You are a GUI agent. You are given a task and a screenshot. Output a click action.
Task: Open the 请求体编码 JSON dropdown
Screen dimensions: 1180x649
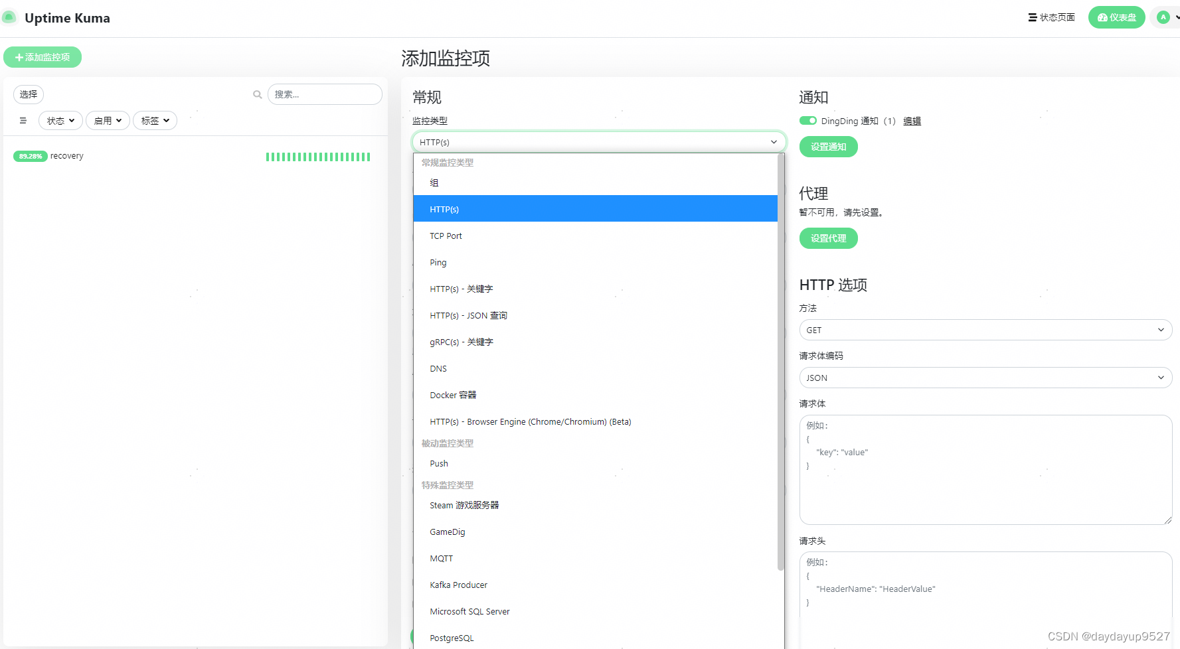point(985,378)
